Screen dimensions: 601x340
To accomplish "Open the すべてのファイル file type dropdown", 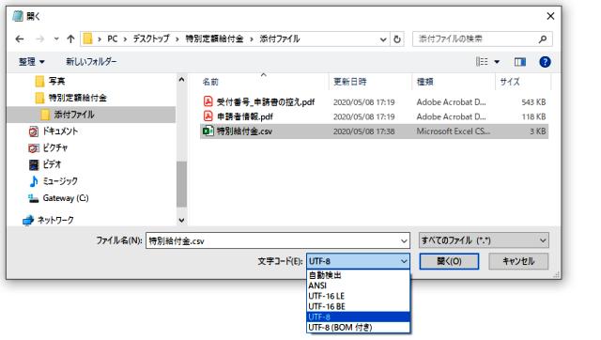I will (x=484, y=240).
